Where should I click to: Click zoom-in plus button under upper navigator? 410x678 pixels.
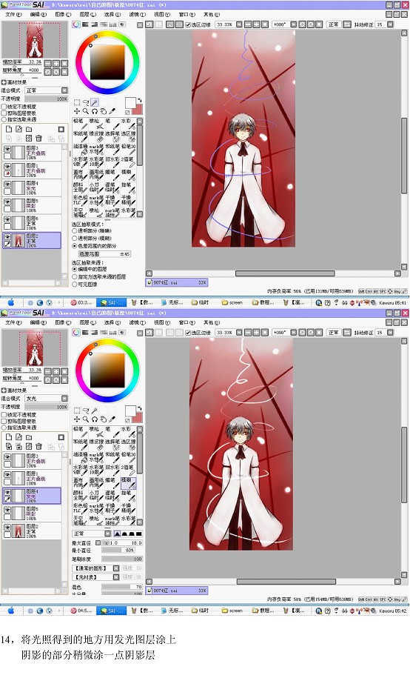tap(56, 64)
